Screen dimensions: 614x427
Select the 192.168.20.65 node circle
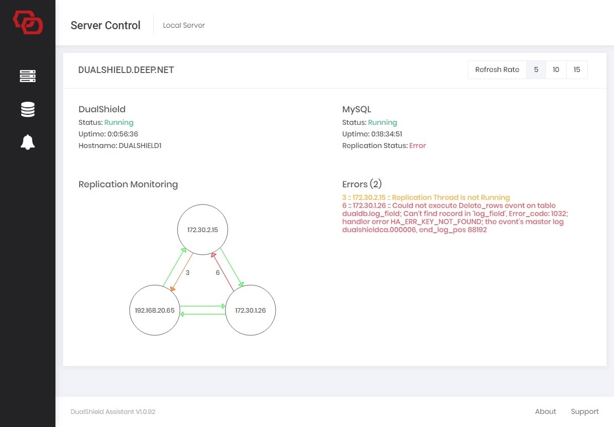(x=155, y=310)
